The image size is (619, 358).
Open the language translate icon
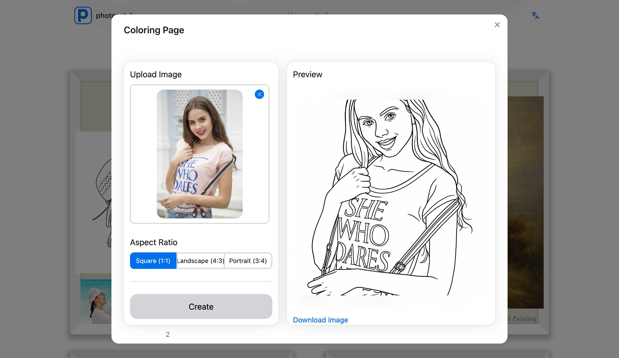pyautogui.click(x=535, y=15)
